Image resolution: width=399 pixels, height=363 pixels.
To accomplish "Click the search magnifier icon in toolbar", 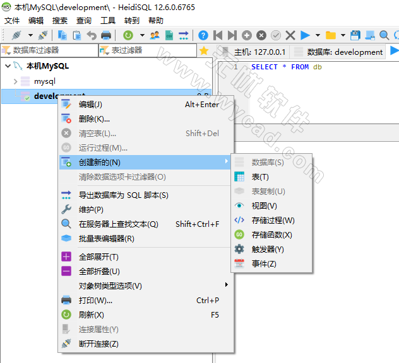I will click(x=384, y=35).
